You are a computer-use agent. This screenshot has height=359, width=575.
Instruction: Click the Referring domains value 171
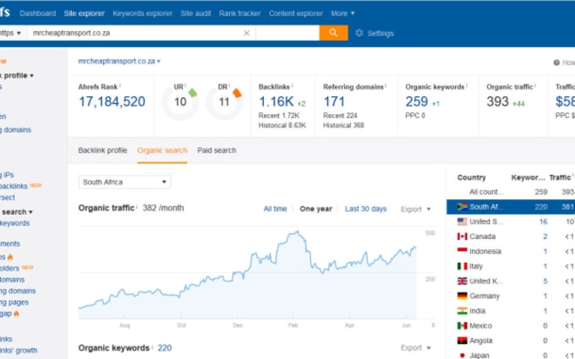pyautogui.click(x=334, y=101)
